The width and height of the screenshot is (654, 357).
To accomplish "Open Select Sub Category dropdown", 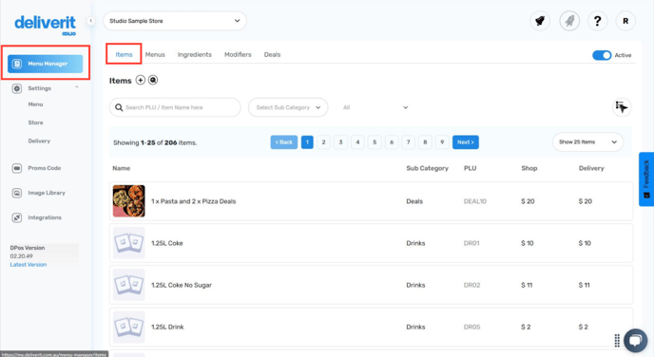I will 288,107.
